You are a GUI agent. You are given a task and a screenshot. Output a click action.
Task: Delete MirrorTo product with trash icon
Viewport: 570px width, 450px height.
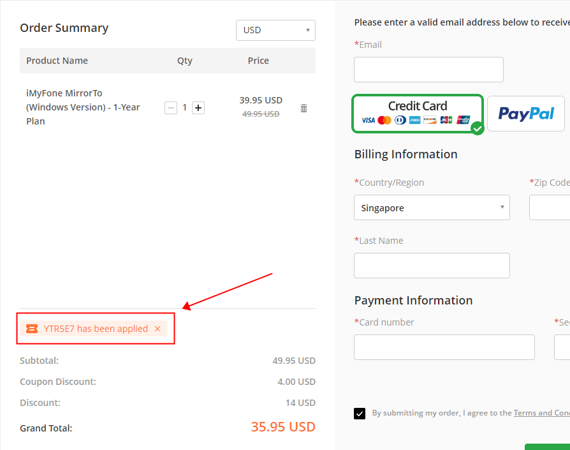[303, 108]
